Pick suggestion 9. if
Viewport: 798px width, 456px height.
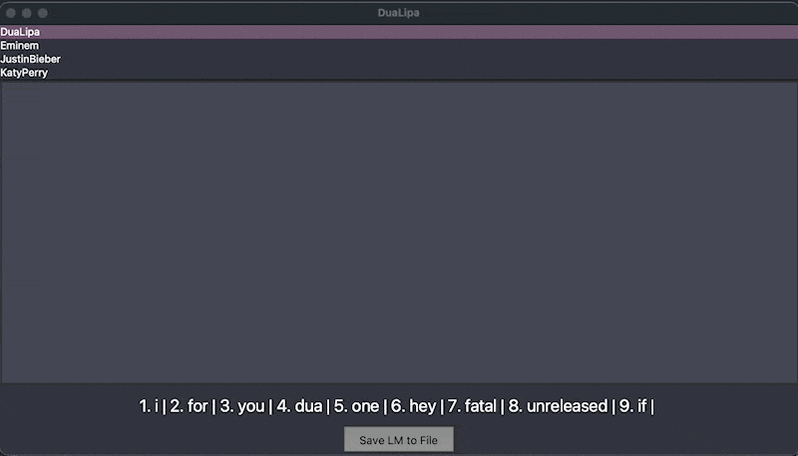click(x=632, y=406)
